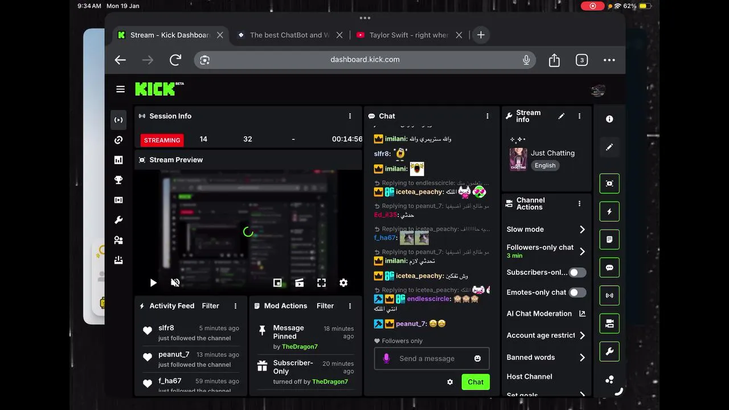Open Stream info three-dot menu

[579, 116]
